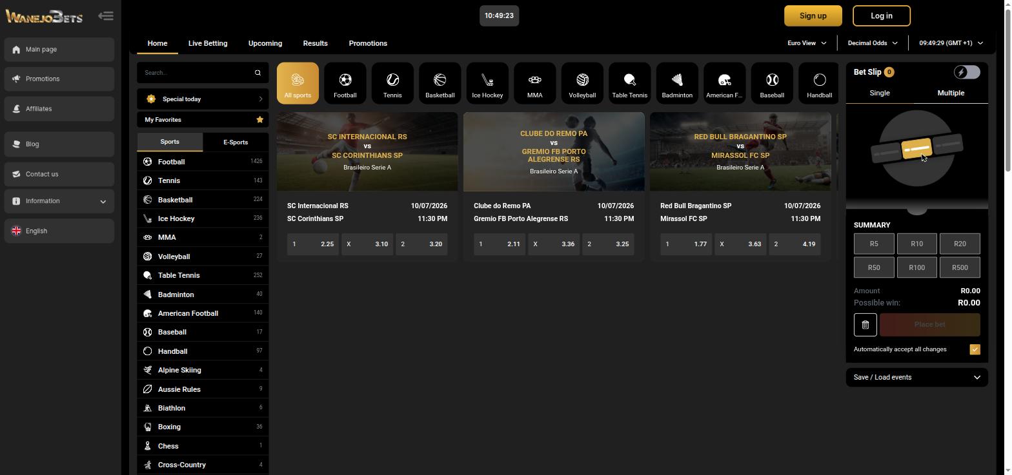The image size is (1012, 475).
Task: Show All sports icon tile
Action: (x=298, y=83)
